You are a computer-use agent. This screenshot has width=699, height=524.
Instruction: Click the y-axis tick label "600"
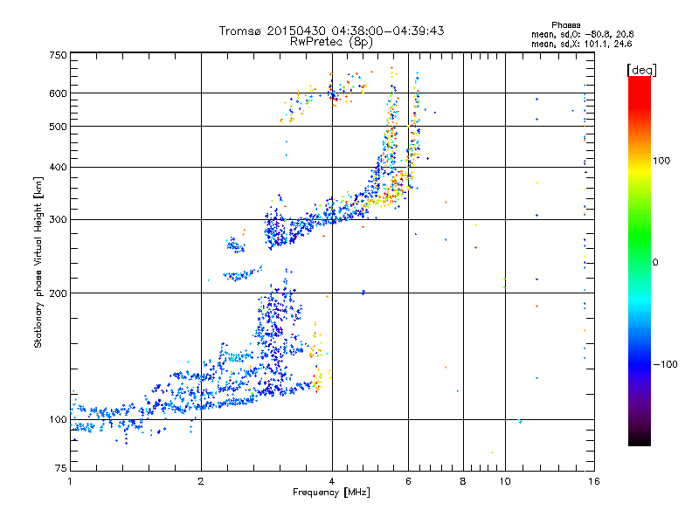58,93
